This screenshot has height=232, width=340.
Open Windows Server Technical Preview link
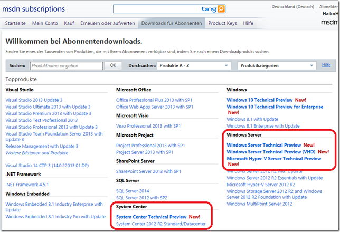click(x=264, y=145)
